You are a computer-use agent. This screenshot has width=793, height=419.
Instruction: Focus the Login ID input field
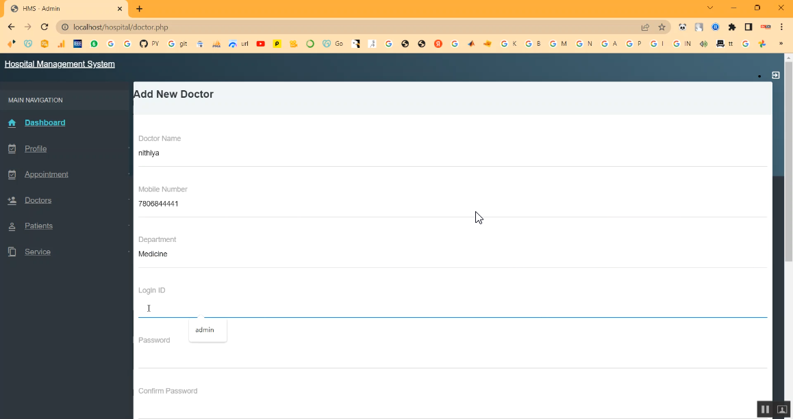[x=453, y=308]
